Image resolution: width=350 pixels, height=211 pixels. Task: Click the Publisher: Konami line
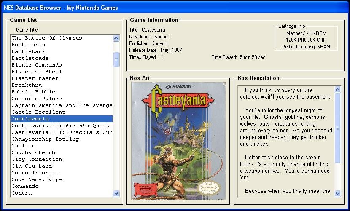coord(148,43)
